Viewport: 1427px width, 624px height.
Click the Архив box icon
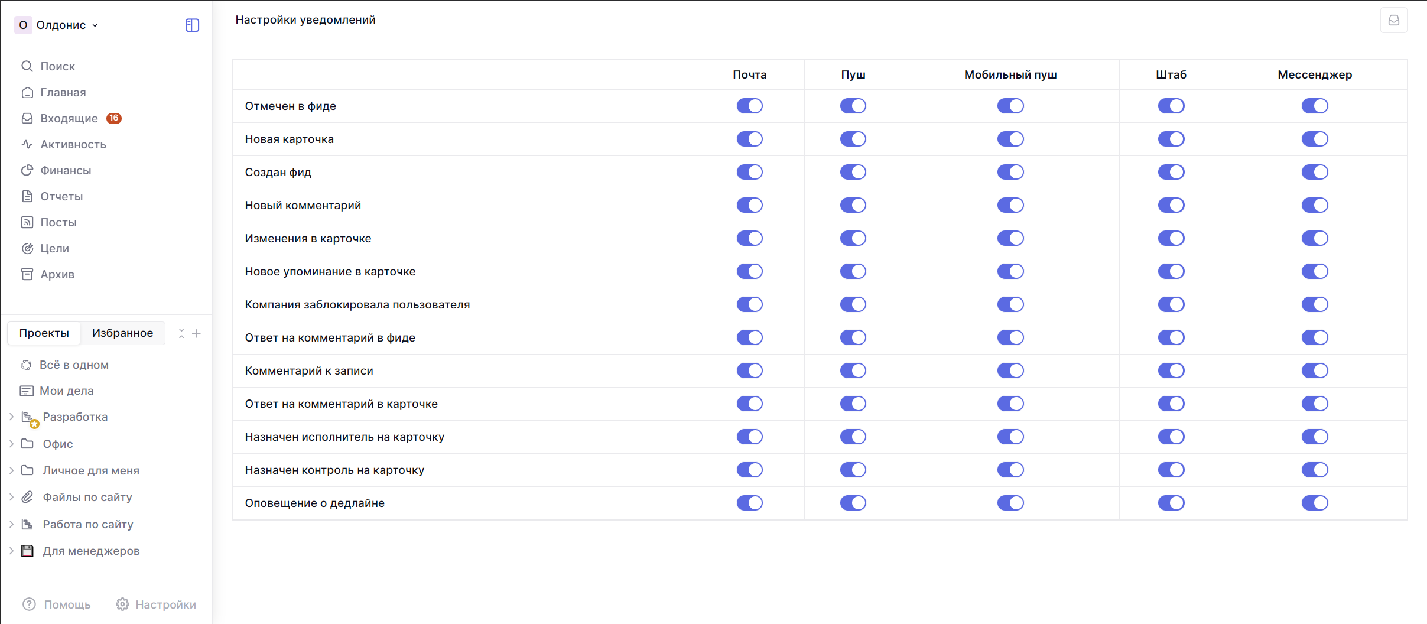coord(27,274)
